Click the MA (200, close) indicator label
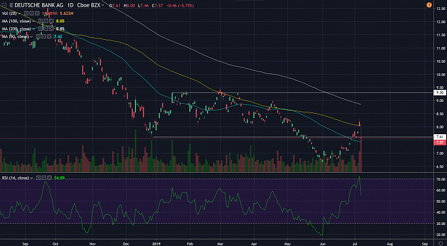This screenshot has width=447, height=246. point(16,29)
